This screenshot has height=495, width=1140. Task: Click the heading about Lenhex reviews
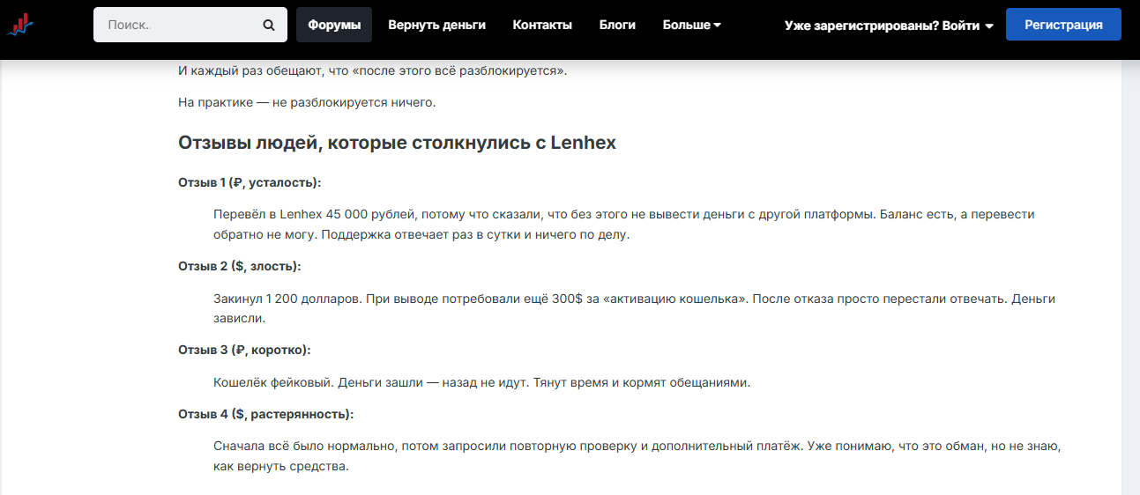coord(397,143)
